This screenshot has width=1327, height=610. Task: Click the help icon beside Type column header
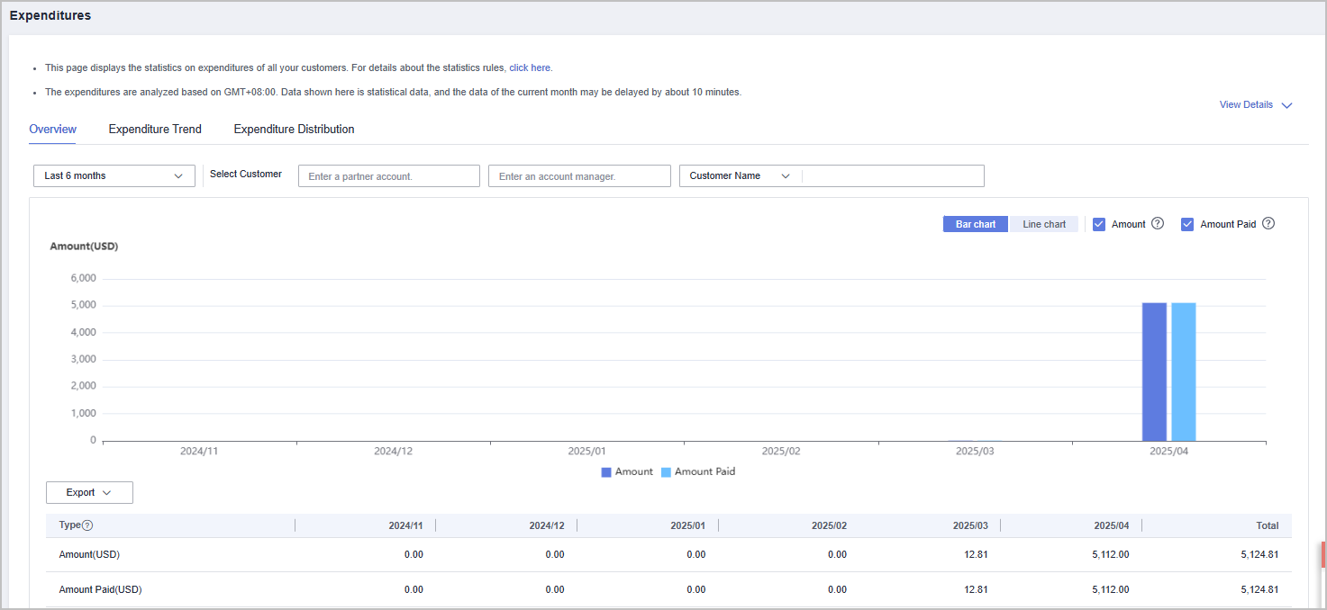coord(87,525)
